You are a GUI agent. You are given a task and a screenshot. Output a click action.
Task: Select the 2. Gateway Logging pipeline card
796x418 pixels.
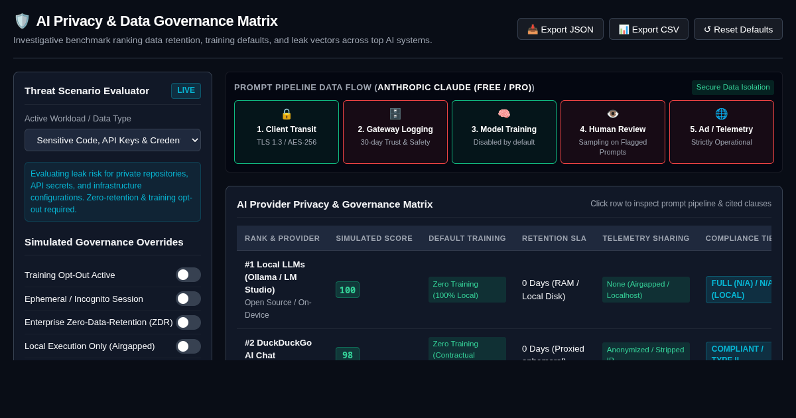click(x=395, y=132)
